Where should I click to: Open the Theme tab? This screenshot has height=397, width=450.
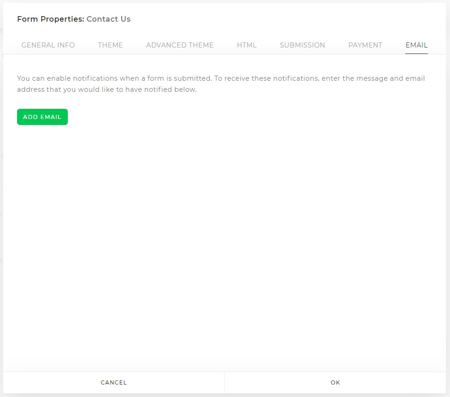pyautogui.click(x=110, y=45)
